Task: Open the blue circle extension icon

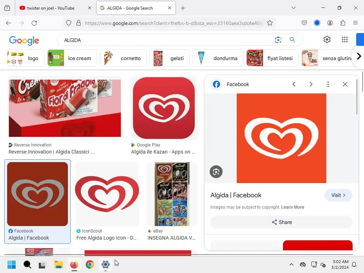Action: pos(317,23)
